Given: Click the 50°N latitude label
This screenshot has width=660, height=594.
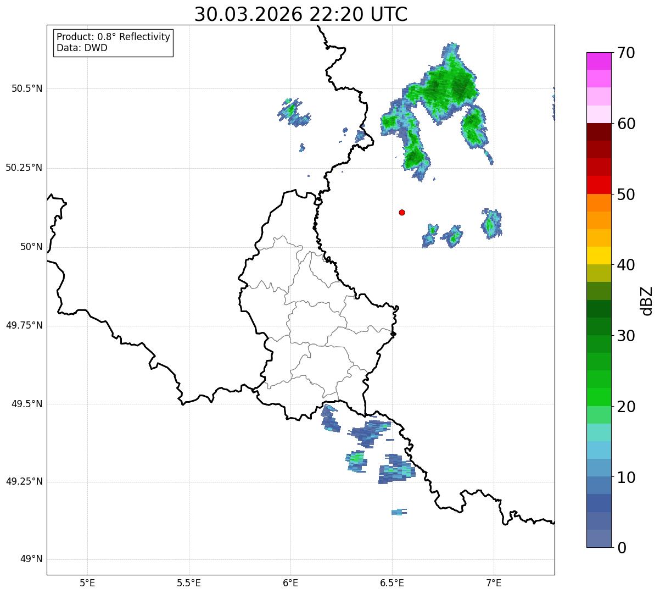Looking at the screenshot, I should [31, 247].
